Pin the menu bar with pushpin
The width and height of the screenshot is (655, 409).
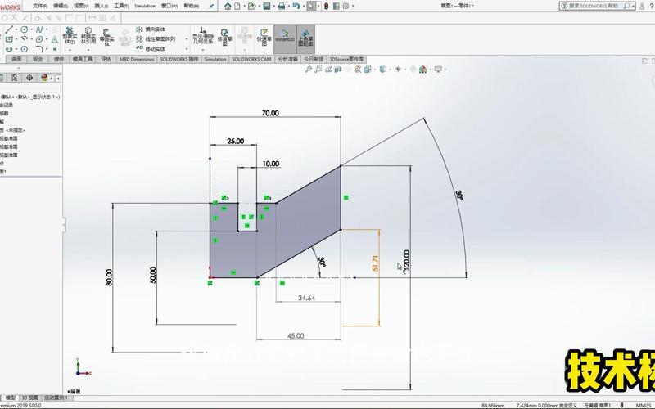click(x=211, y=6)
